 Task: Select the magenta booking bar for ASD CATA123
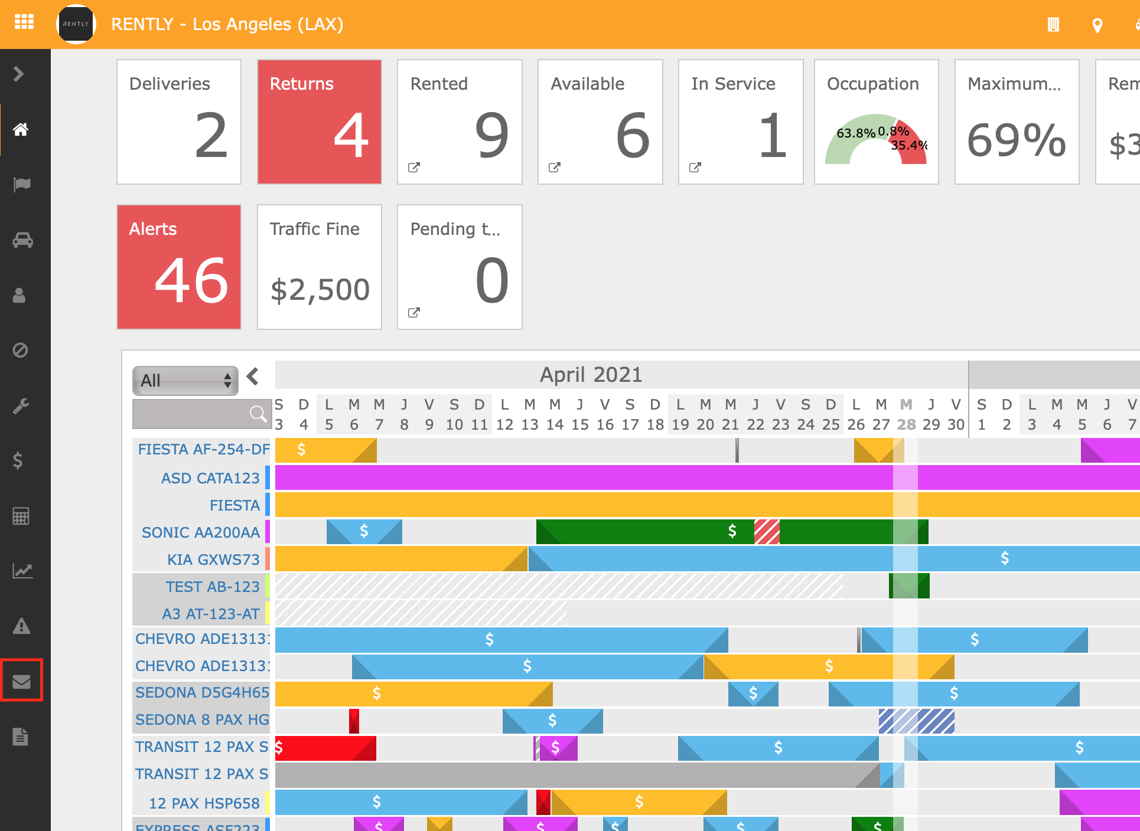pyautogui.click(x=707, y=477)
